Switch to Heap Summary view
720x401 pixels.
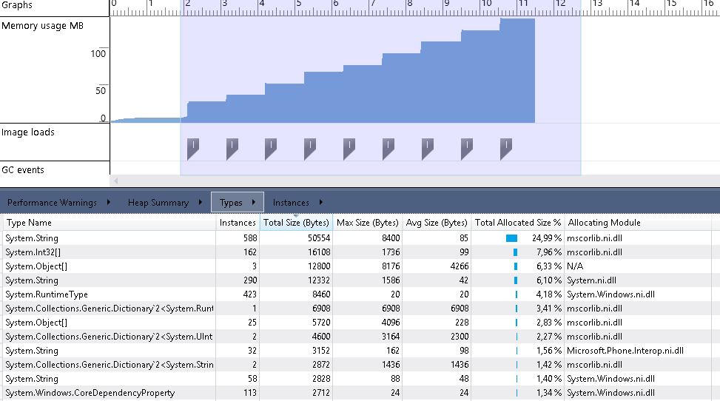click(158, 203)
